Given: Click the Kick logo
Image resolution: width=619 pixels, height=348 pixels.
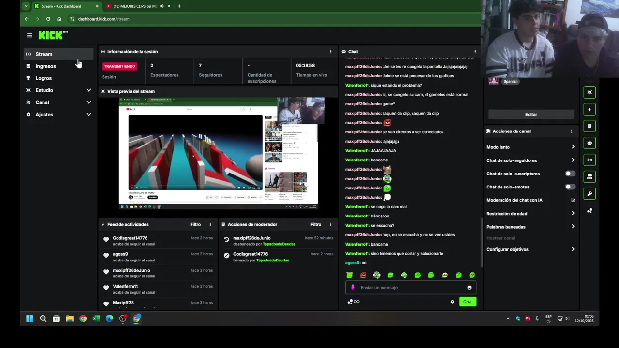Looking at the screenshot, I should coord(53,35).
